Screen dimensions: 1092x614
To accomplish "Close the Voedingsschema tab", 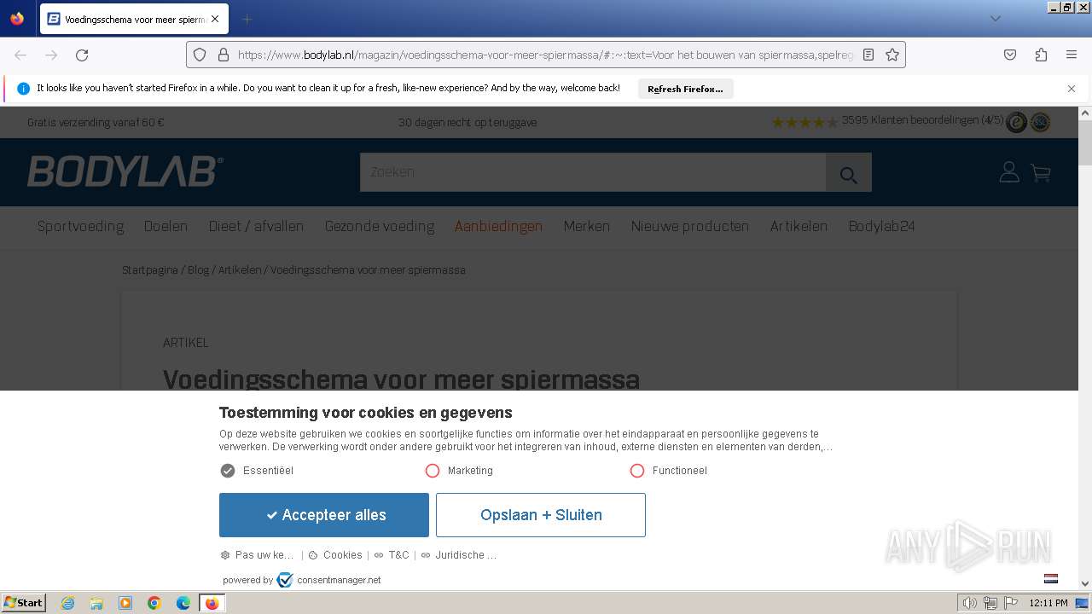I will [x=214, y=19].
